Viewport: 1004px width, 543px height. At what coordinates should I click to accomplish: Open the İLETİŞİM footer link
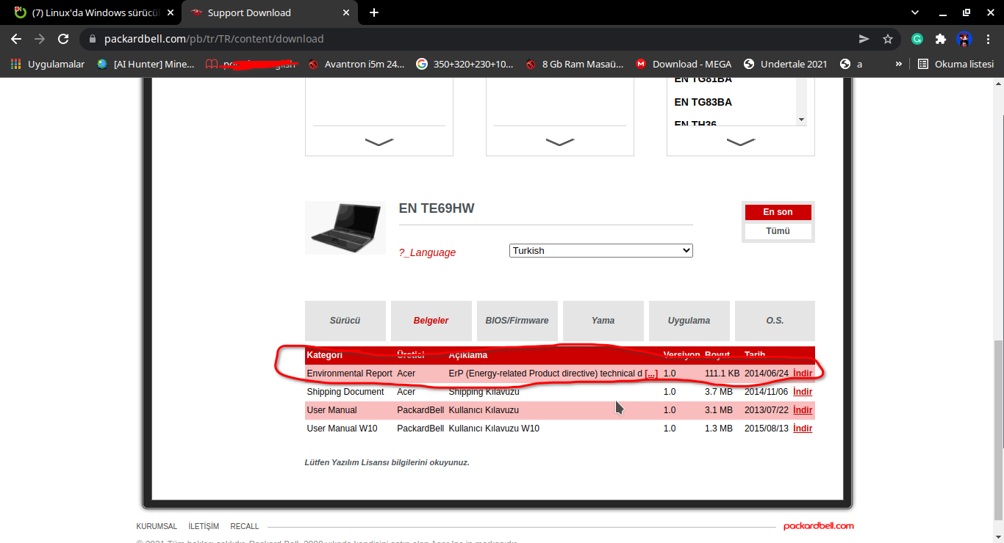204,526
